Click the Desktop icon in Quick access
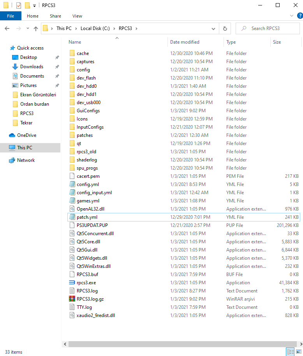This screenshot has height=356, width=303. (15, 57)
